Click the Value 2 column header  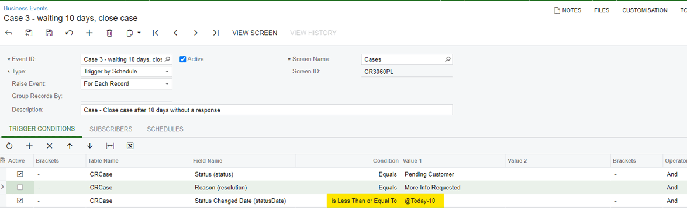tap(558, 161)
